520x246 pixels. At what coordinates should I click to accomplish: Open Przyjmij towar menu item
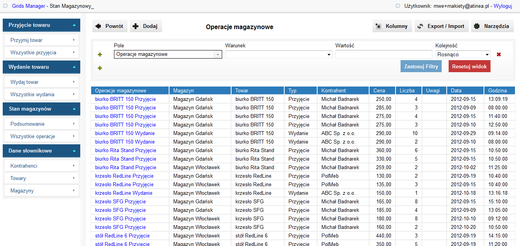[x=42, y=40]
